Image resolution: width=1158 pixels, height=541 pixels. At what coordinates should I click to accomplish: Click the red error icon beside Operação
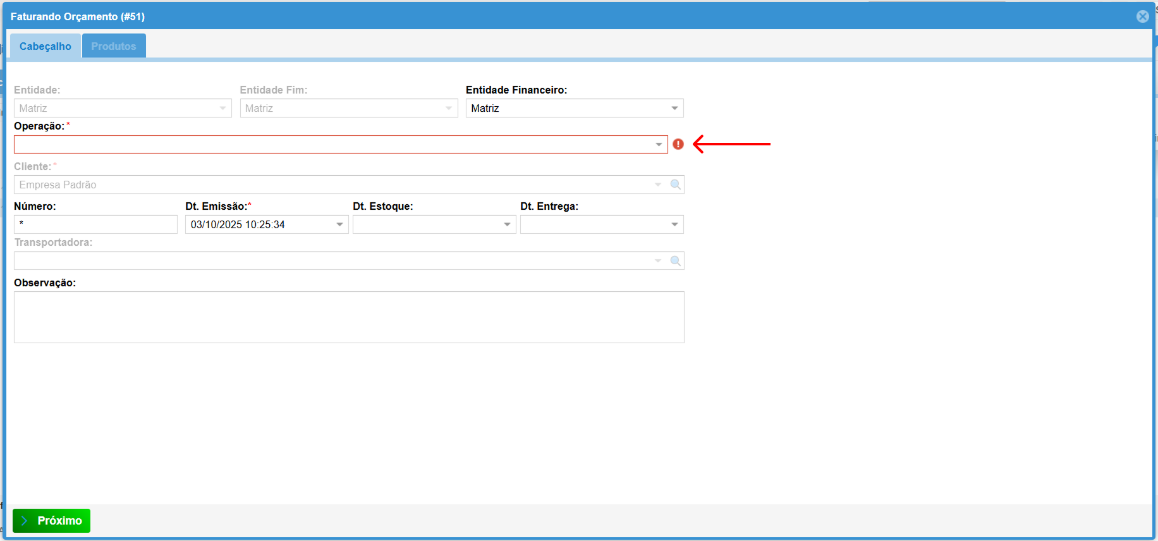coord(678,144)
